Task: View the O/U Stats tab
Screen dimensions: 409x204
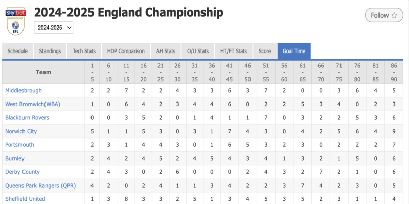Action: pyautogui.click(x=198, y=51)
